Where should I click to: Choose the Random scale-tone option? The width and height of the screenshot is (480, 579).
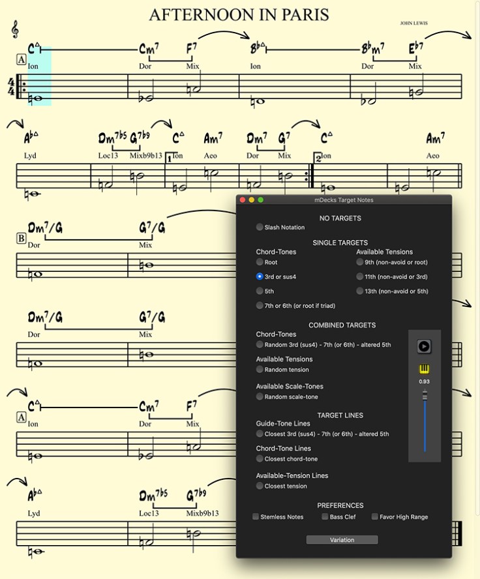coord(260,396)
